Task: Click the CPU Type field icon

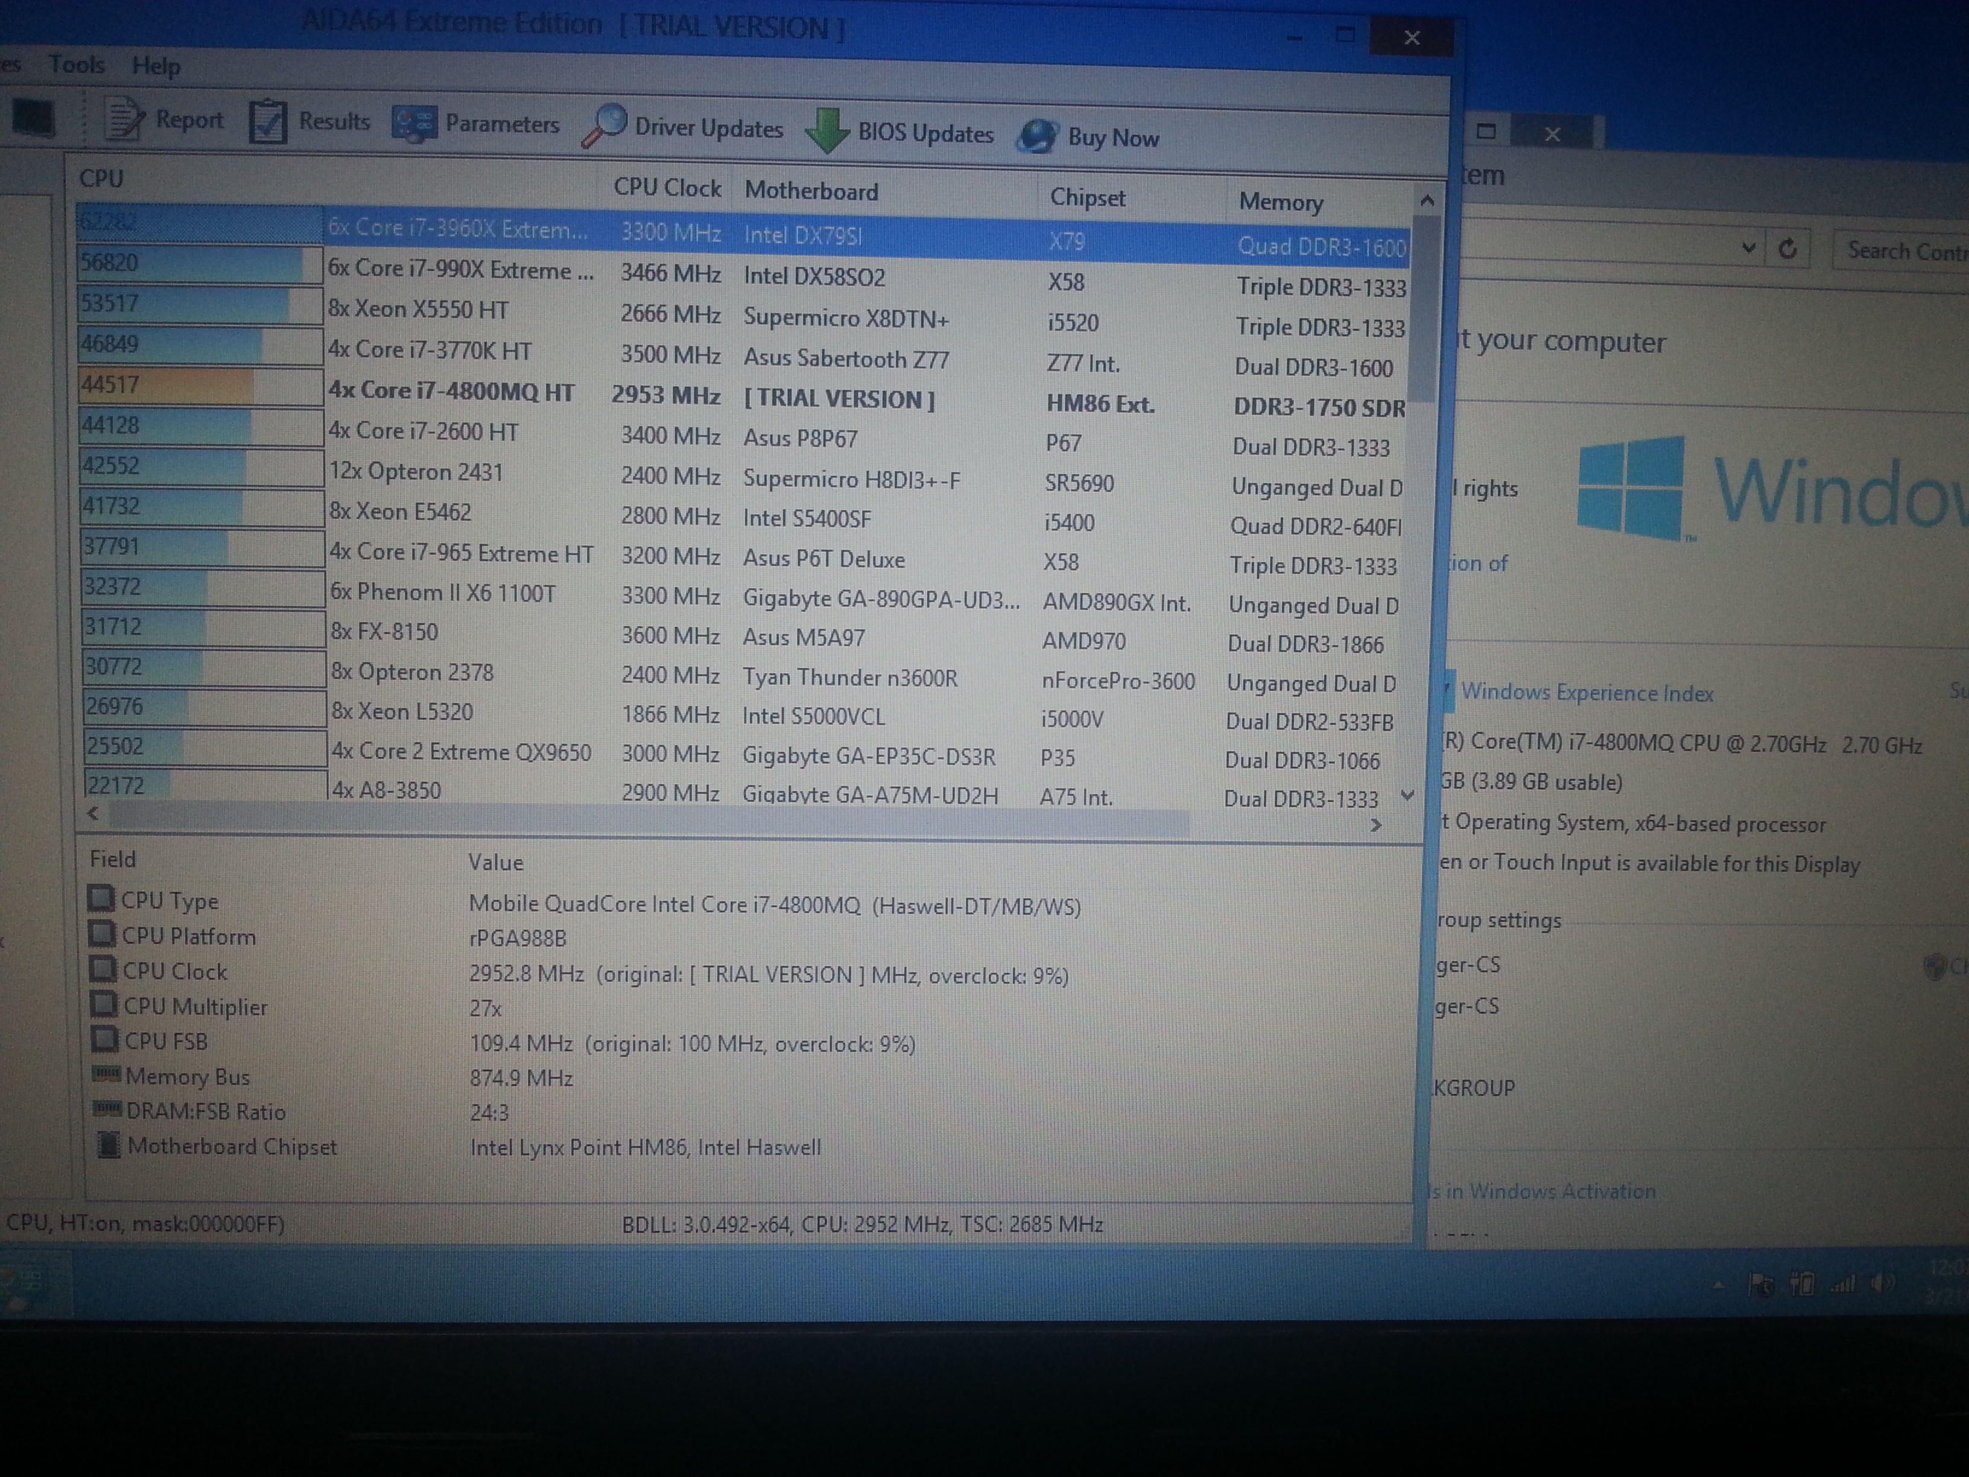Action: pos(101,897)
